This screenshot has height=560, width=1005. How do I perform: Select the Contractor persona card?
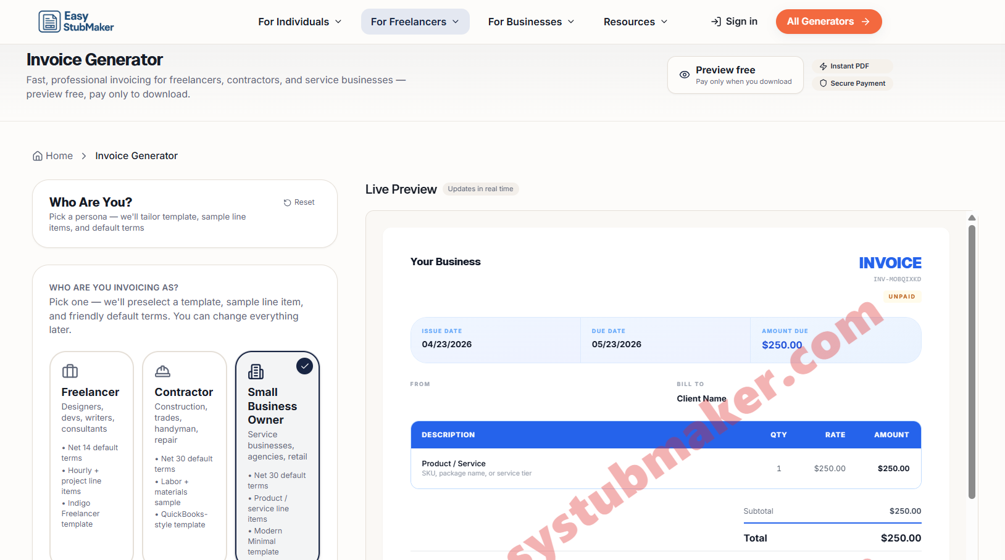(x=185, y=456)
